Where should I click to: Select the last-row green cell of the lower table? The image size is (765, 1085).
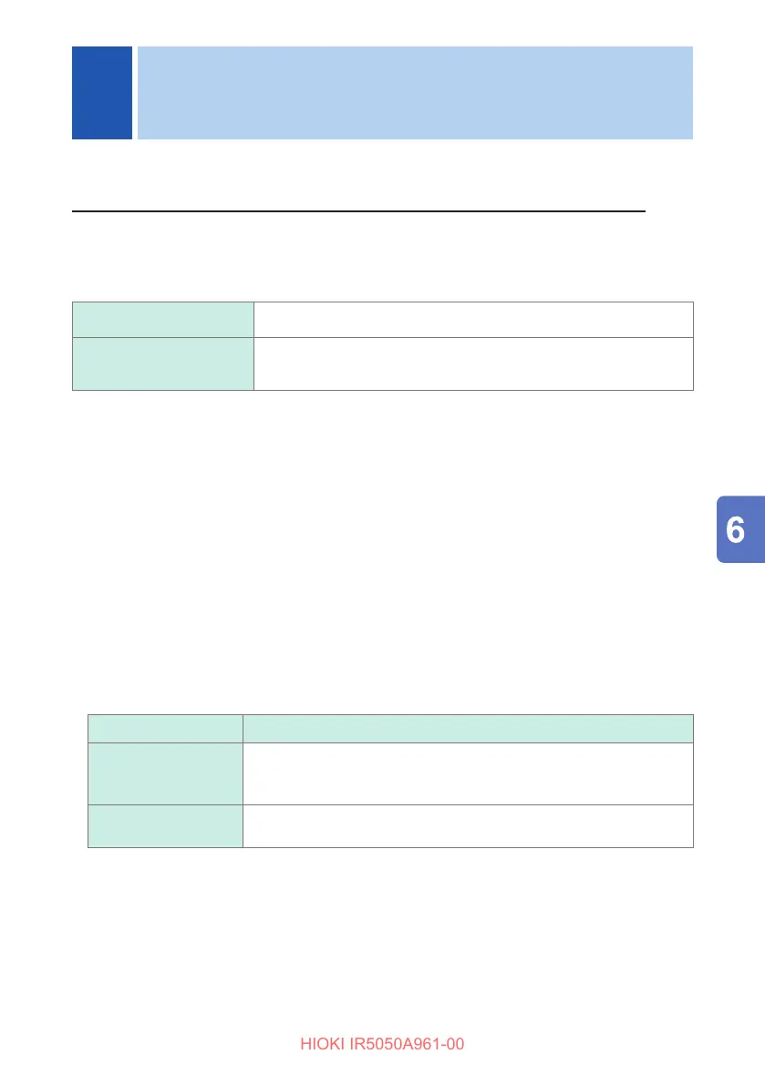point(165,826)
